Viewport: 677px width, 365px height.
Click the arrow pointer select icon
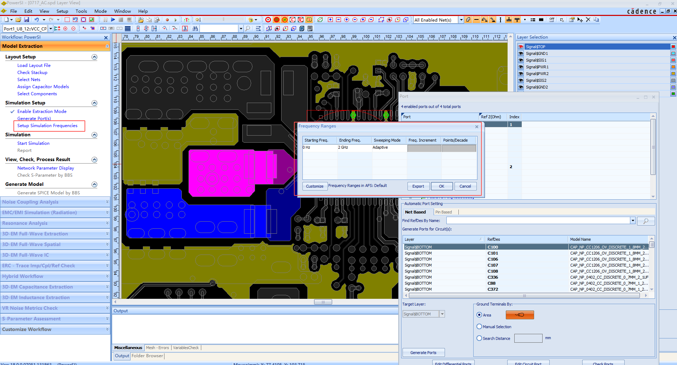[x=562, y=20]
